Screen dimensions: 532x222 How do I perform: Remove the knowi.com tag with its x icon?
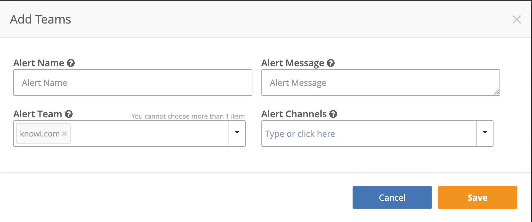(x=64, y=134)
